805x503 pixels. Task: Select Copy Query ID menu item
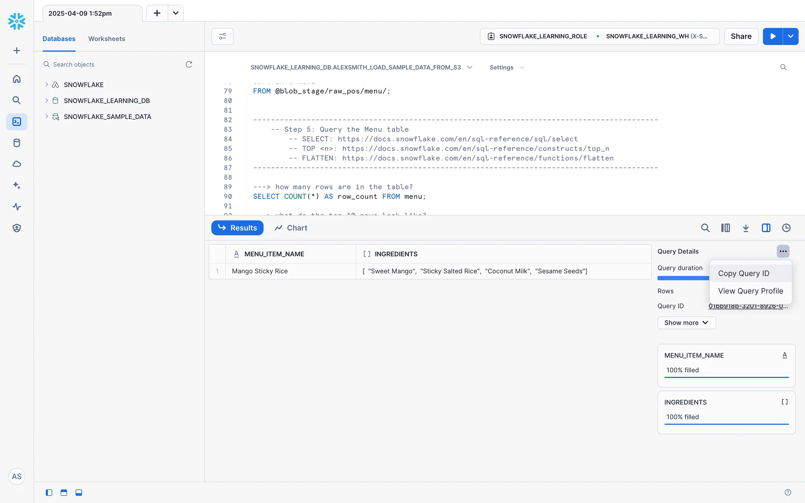pyautogui.click(x=743, y=273)
